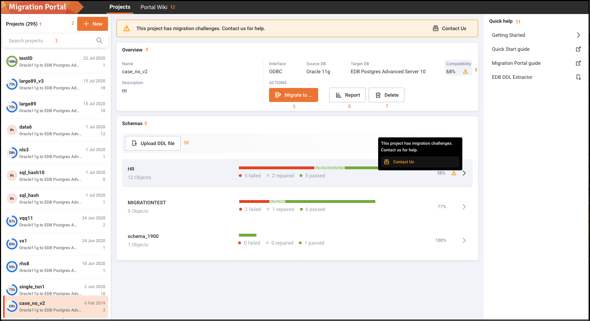Click Contact Us in the black tooltip

[x=420, y=162]
